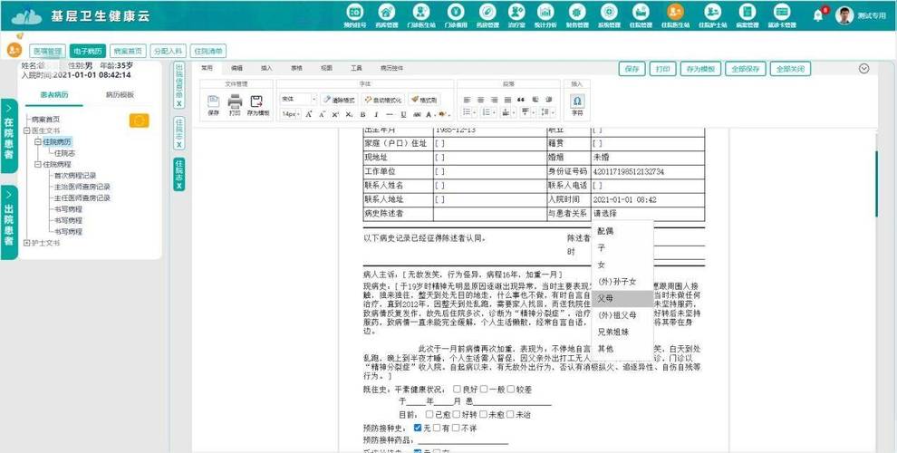The image size is (897, 453).
Task: Select the highlighted 住院医生站 icon
Action: coord(675,12)
